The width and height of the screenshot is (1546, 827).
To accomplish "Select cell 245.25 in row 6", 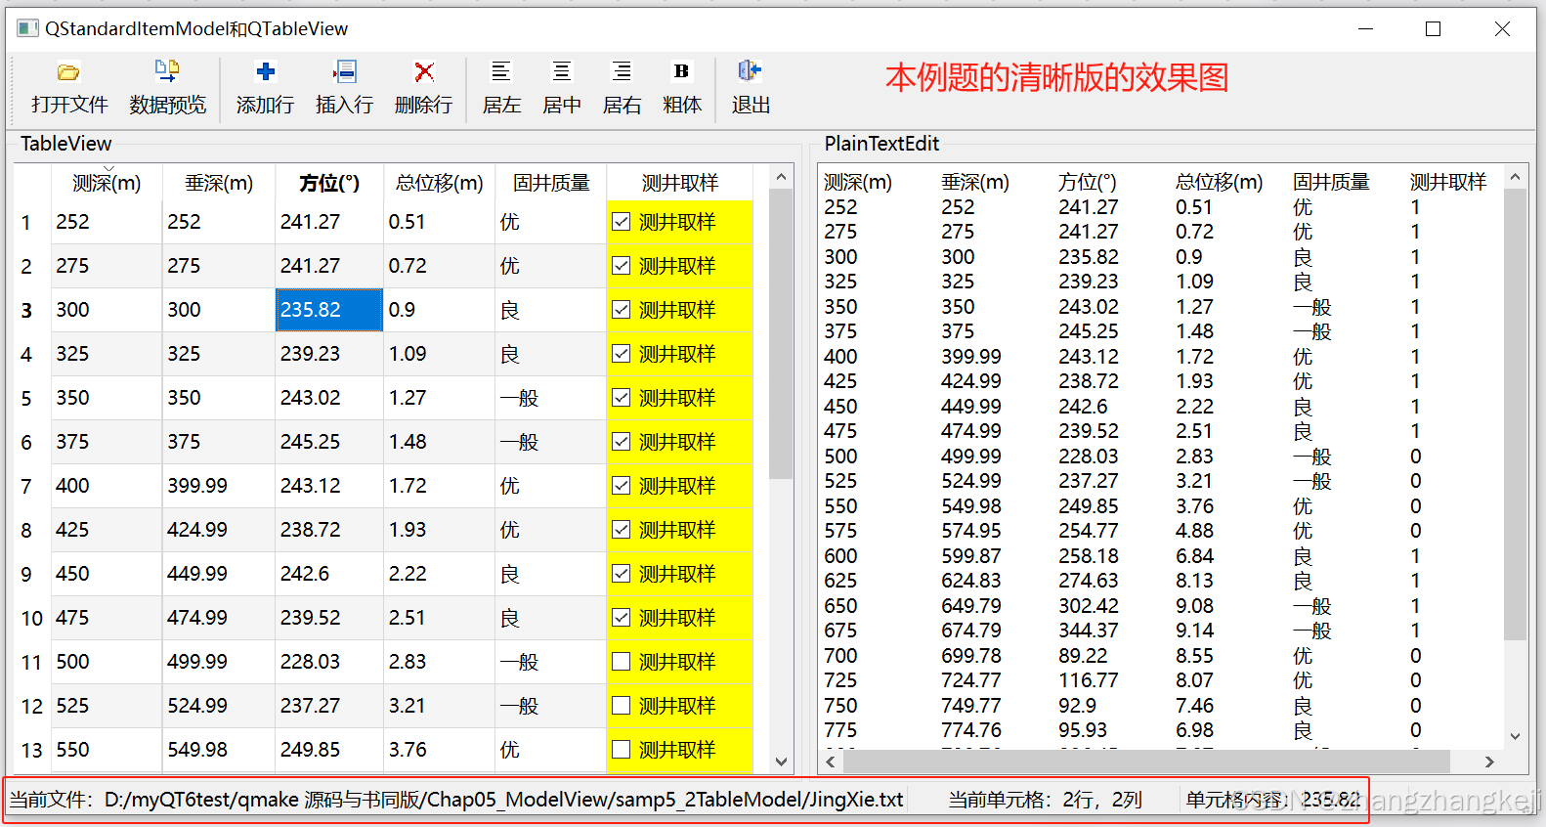I will coord(329,442).
